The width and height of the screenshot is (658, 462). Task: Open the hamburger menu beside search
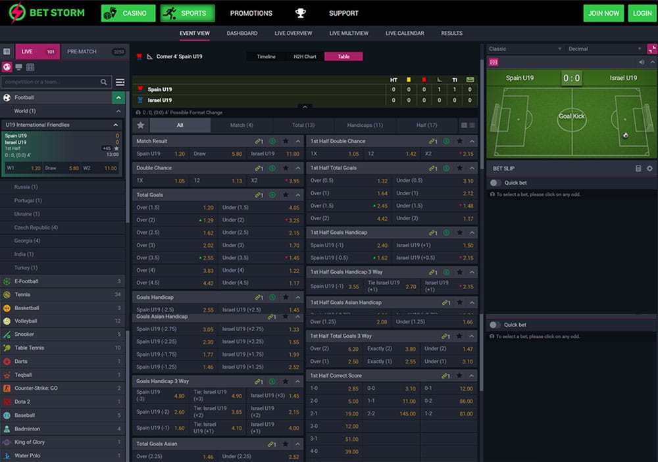pyautogui.click(x=120, y=82)
